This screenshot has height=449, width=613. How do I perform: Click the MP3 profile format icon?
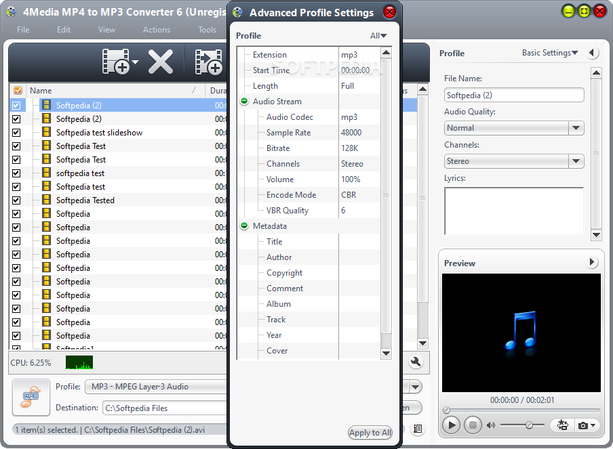pyautogui.click(x=31, y=397)
